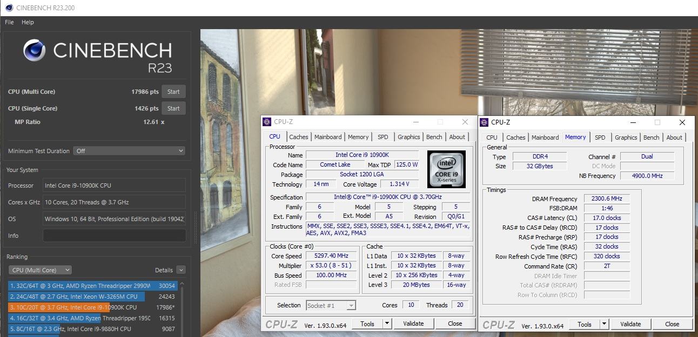Click the Code Name Comet Lake field
Image resolution: width=698 pixels, height=337 pixels.
coord(335,164)
